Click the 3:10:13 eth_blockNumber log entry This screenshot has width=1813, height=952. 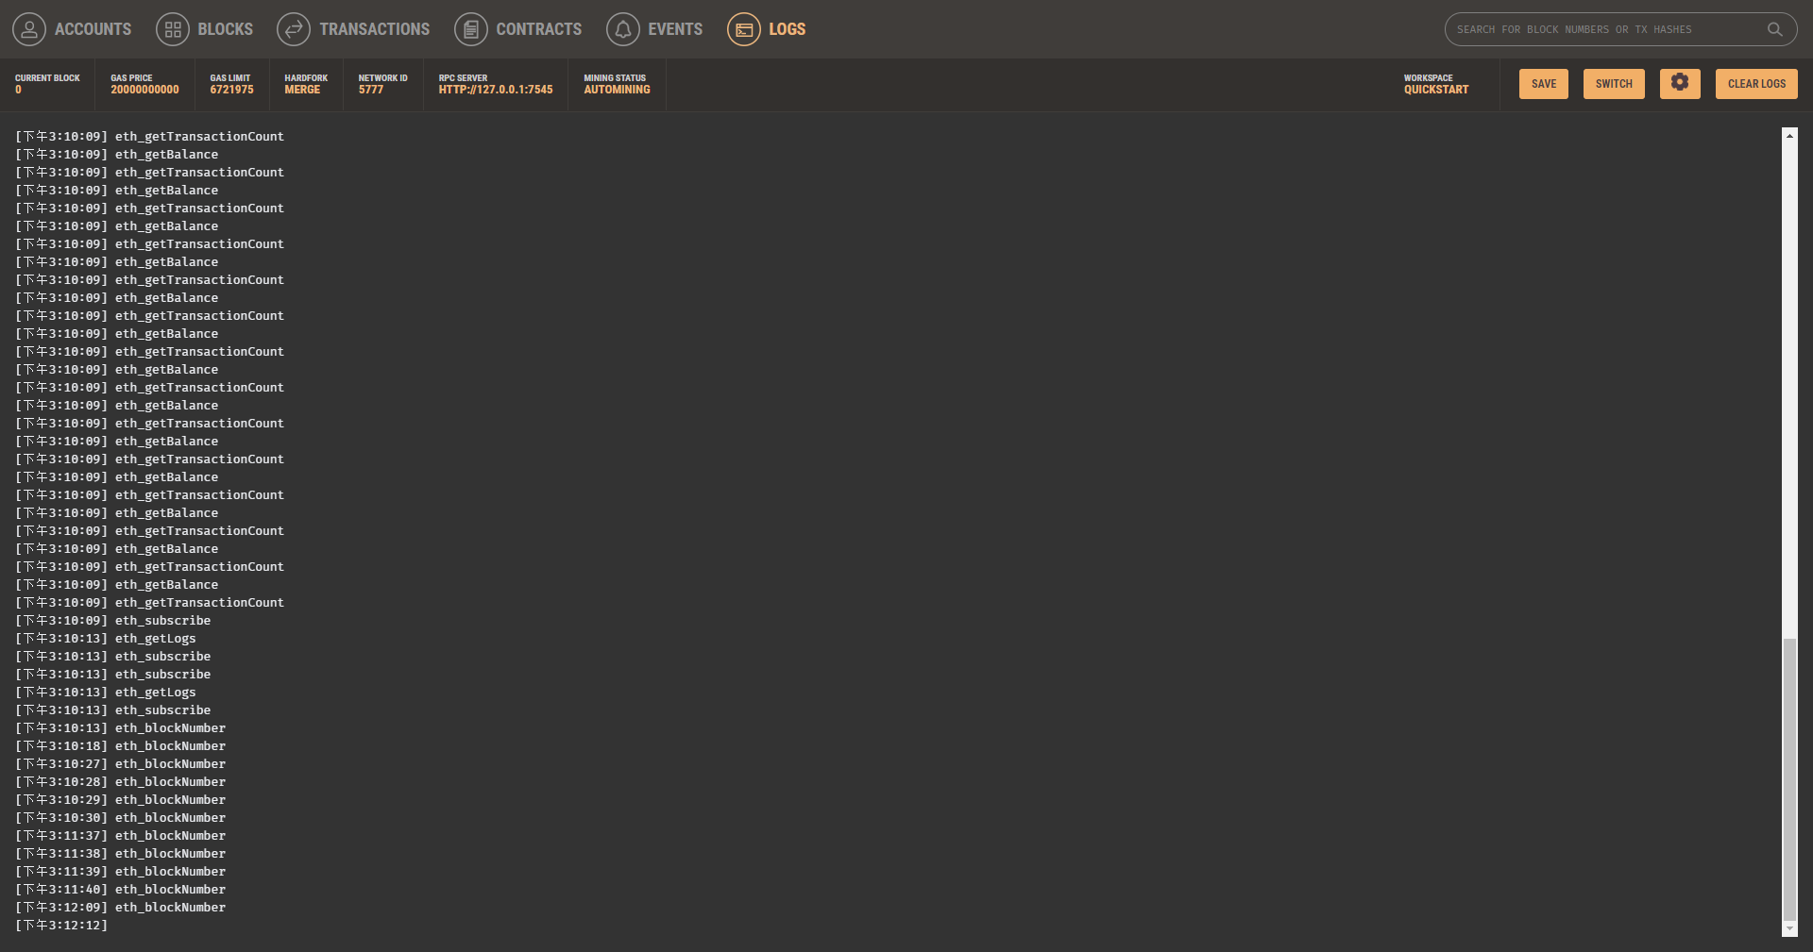[x=120, y=728]
